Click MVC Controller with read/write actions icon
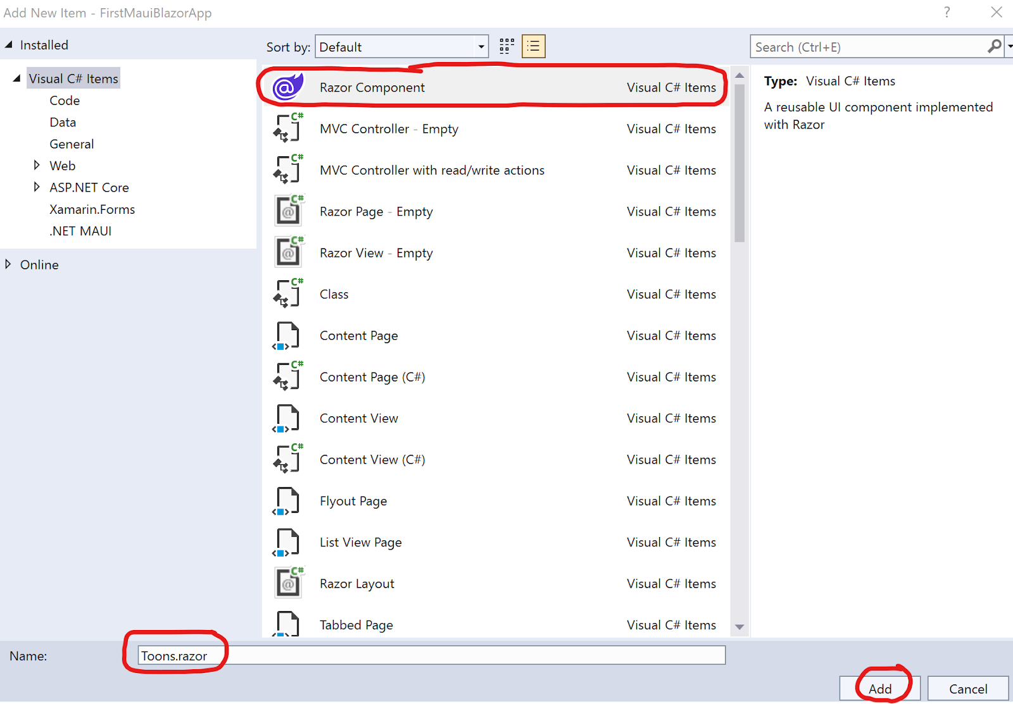 [288, 170]
